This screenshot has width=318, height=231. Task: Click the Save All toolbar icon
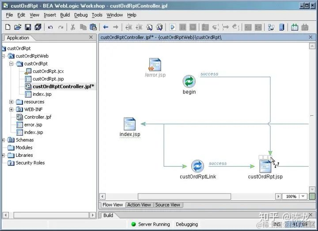(38, 27)
